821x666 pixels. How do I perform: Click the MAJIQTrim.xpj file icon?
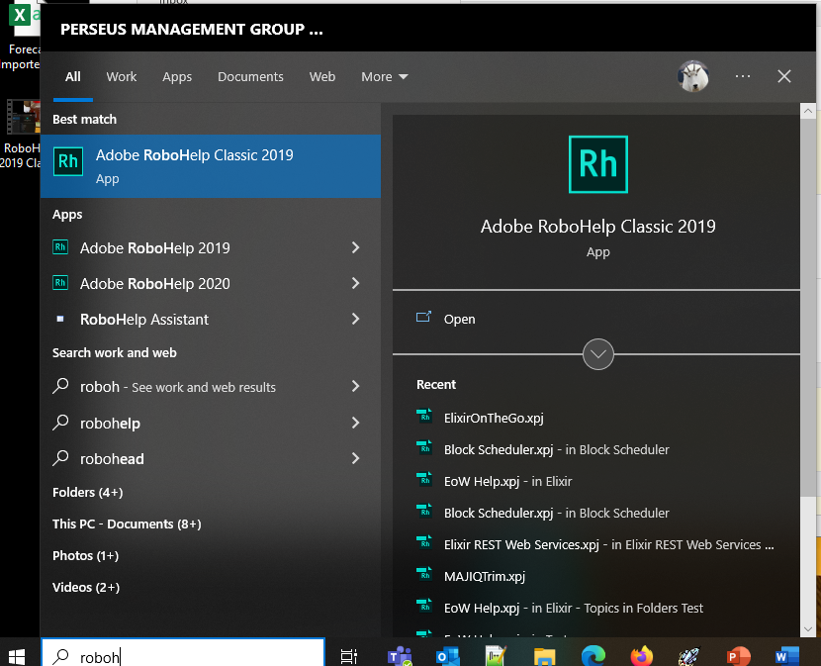click(x=426, y=576)
